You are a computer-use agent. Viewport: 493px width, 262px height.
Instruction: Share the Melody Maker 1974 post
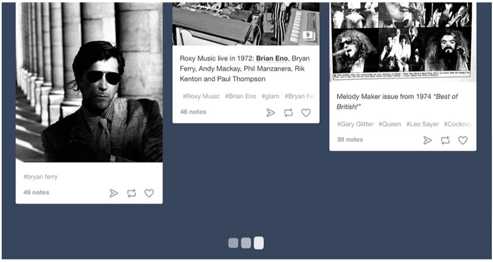coord(427,140)
